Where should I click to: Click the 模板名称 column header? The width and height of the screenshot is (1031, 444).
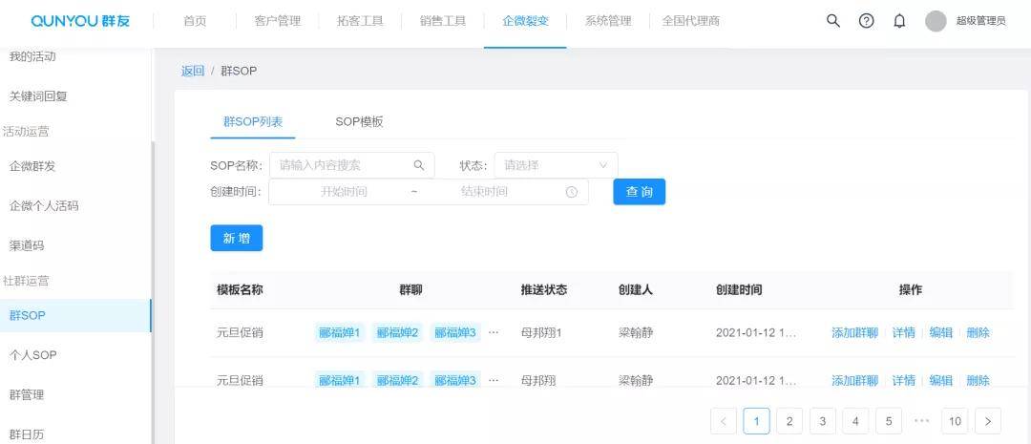point(240,289)
